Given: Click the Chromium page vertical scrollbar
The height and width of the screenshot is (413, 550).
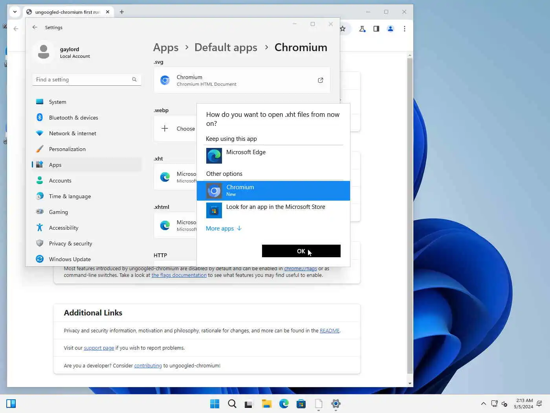Looking at the screenshot, I should [410, 216].
